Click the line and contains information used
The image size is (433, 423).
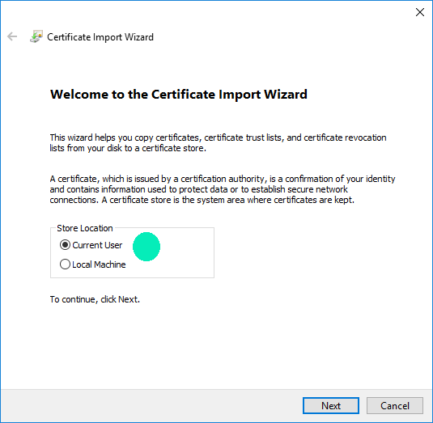coord(198,189)
